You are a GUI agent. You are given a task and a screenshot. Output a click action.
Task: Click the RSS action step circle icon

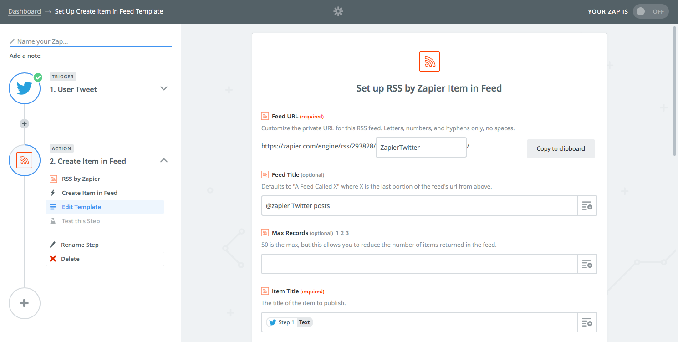(25, 160)
